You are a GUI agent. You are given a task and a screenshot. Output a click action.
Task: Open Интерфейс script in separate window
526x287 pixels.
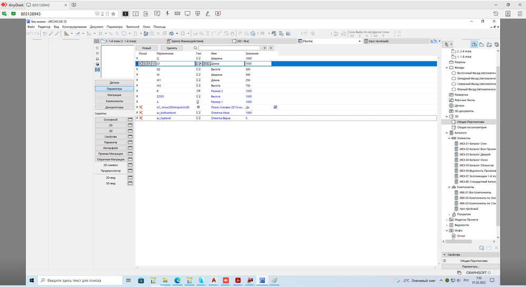(x=130, y=148)
